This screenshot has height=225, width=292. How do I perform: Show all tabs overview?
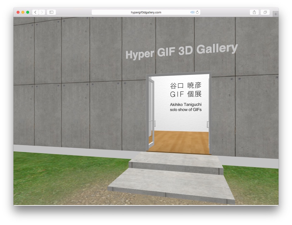(265, 12)
